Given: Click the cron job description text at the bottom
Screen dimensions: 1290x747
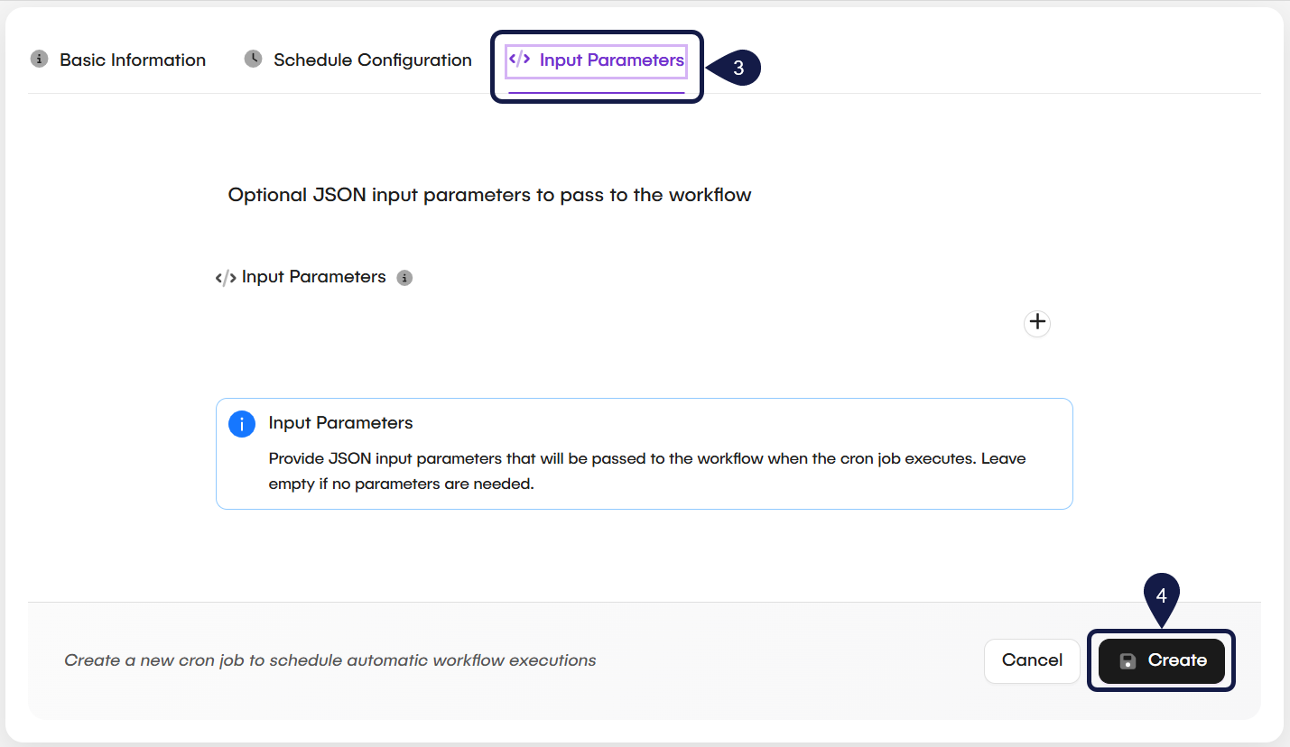Looking at the screenshot, I should [329, 660].
